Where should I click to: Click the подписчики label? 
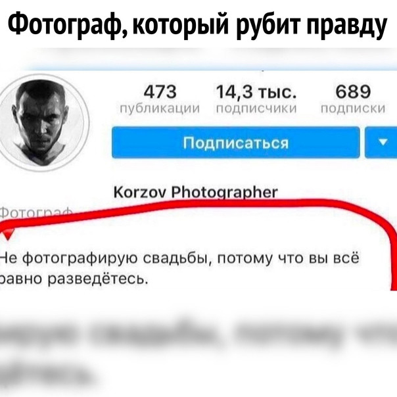(x=256, y=108)
